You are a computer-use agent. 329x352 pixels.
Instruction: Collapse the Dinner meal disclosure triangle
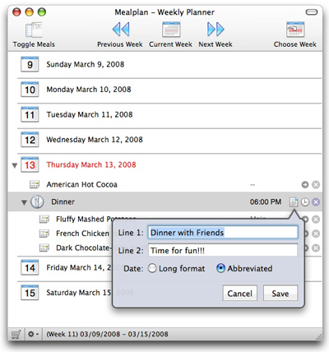pyautogui.click(x=24, y=202)
